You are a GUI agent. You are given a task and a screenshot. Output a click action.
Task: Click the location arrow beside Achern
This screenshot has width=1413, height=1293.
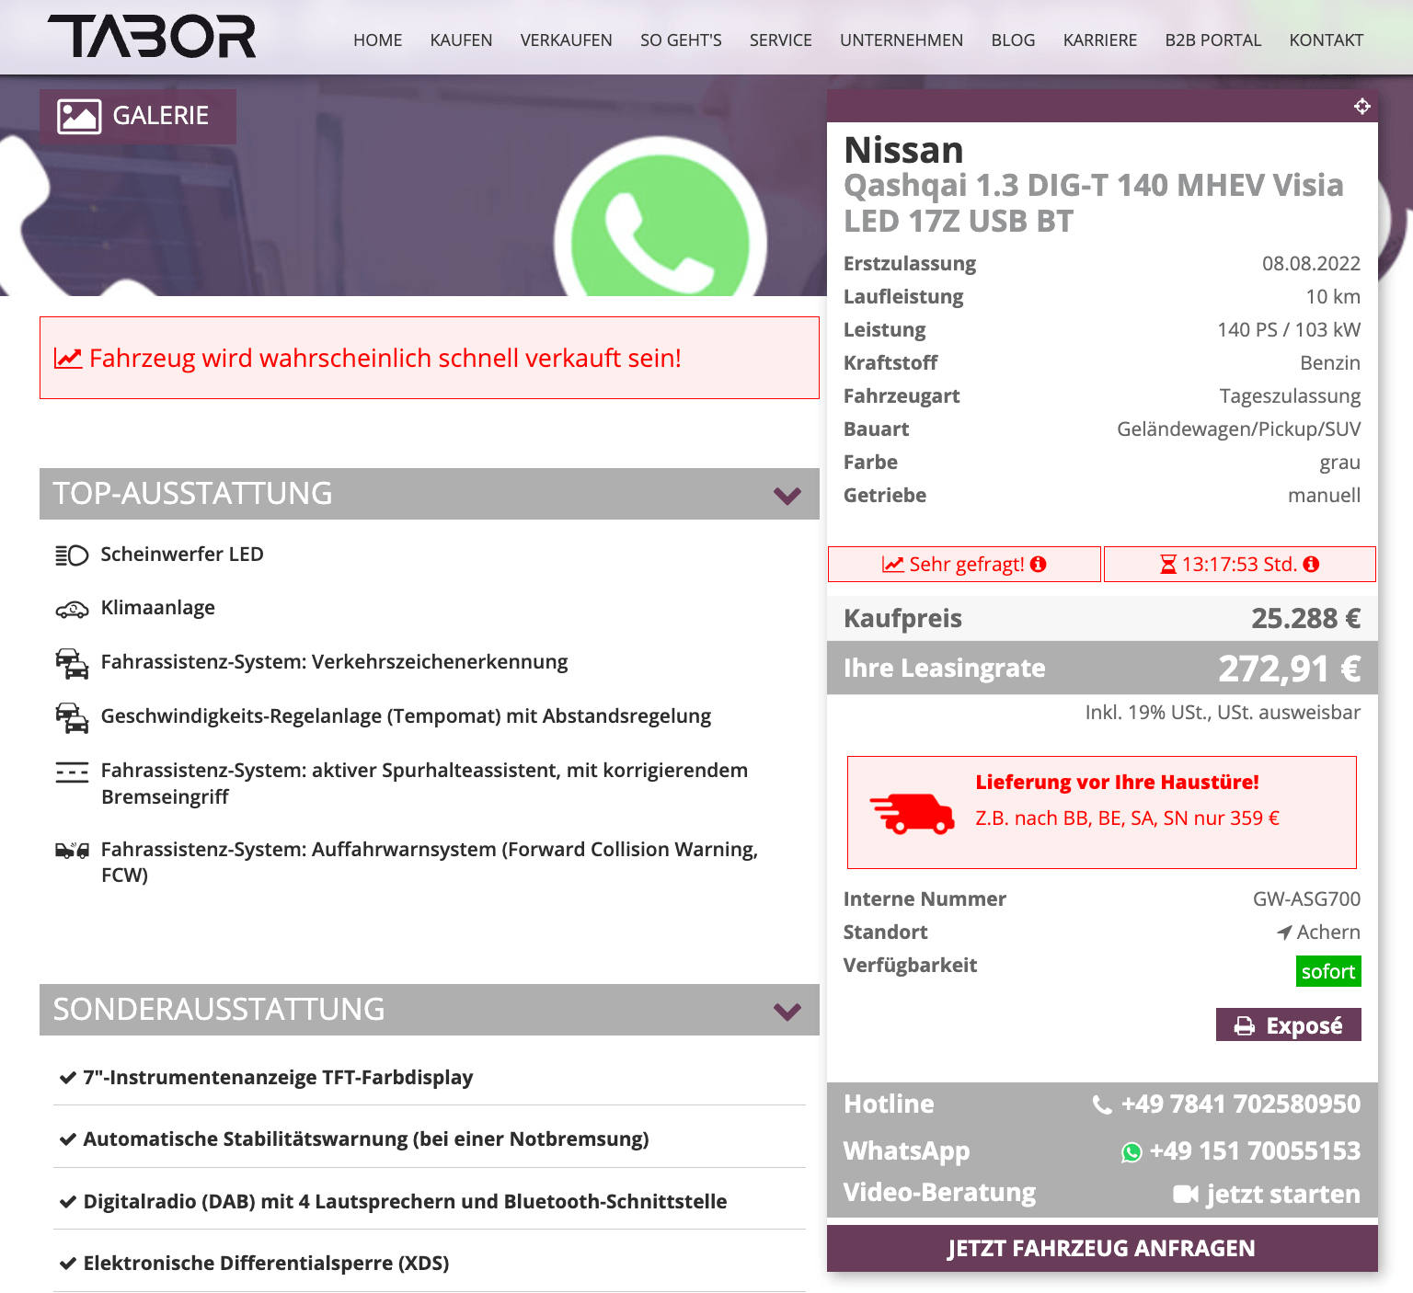[x=1284, y=933]
